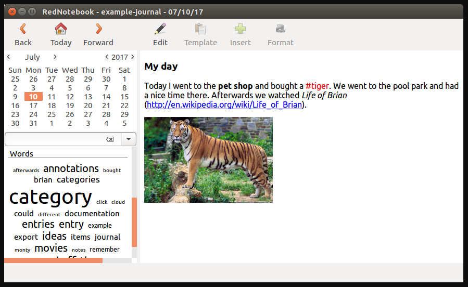Open the Format toolbar icon
The width and height of the screenshot is (468, 287).
(281, 29)
